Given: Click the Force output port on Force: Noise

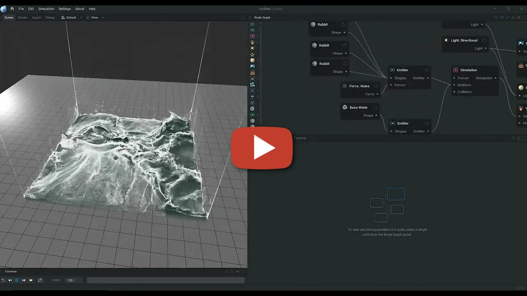Looking at the screenshot, I should click(378, 94).
